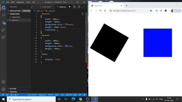Open the Search view in activity bar
Screen dimensions: 182x102
click(x=3, y=15)
